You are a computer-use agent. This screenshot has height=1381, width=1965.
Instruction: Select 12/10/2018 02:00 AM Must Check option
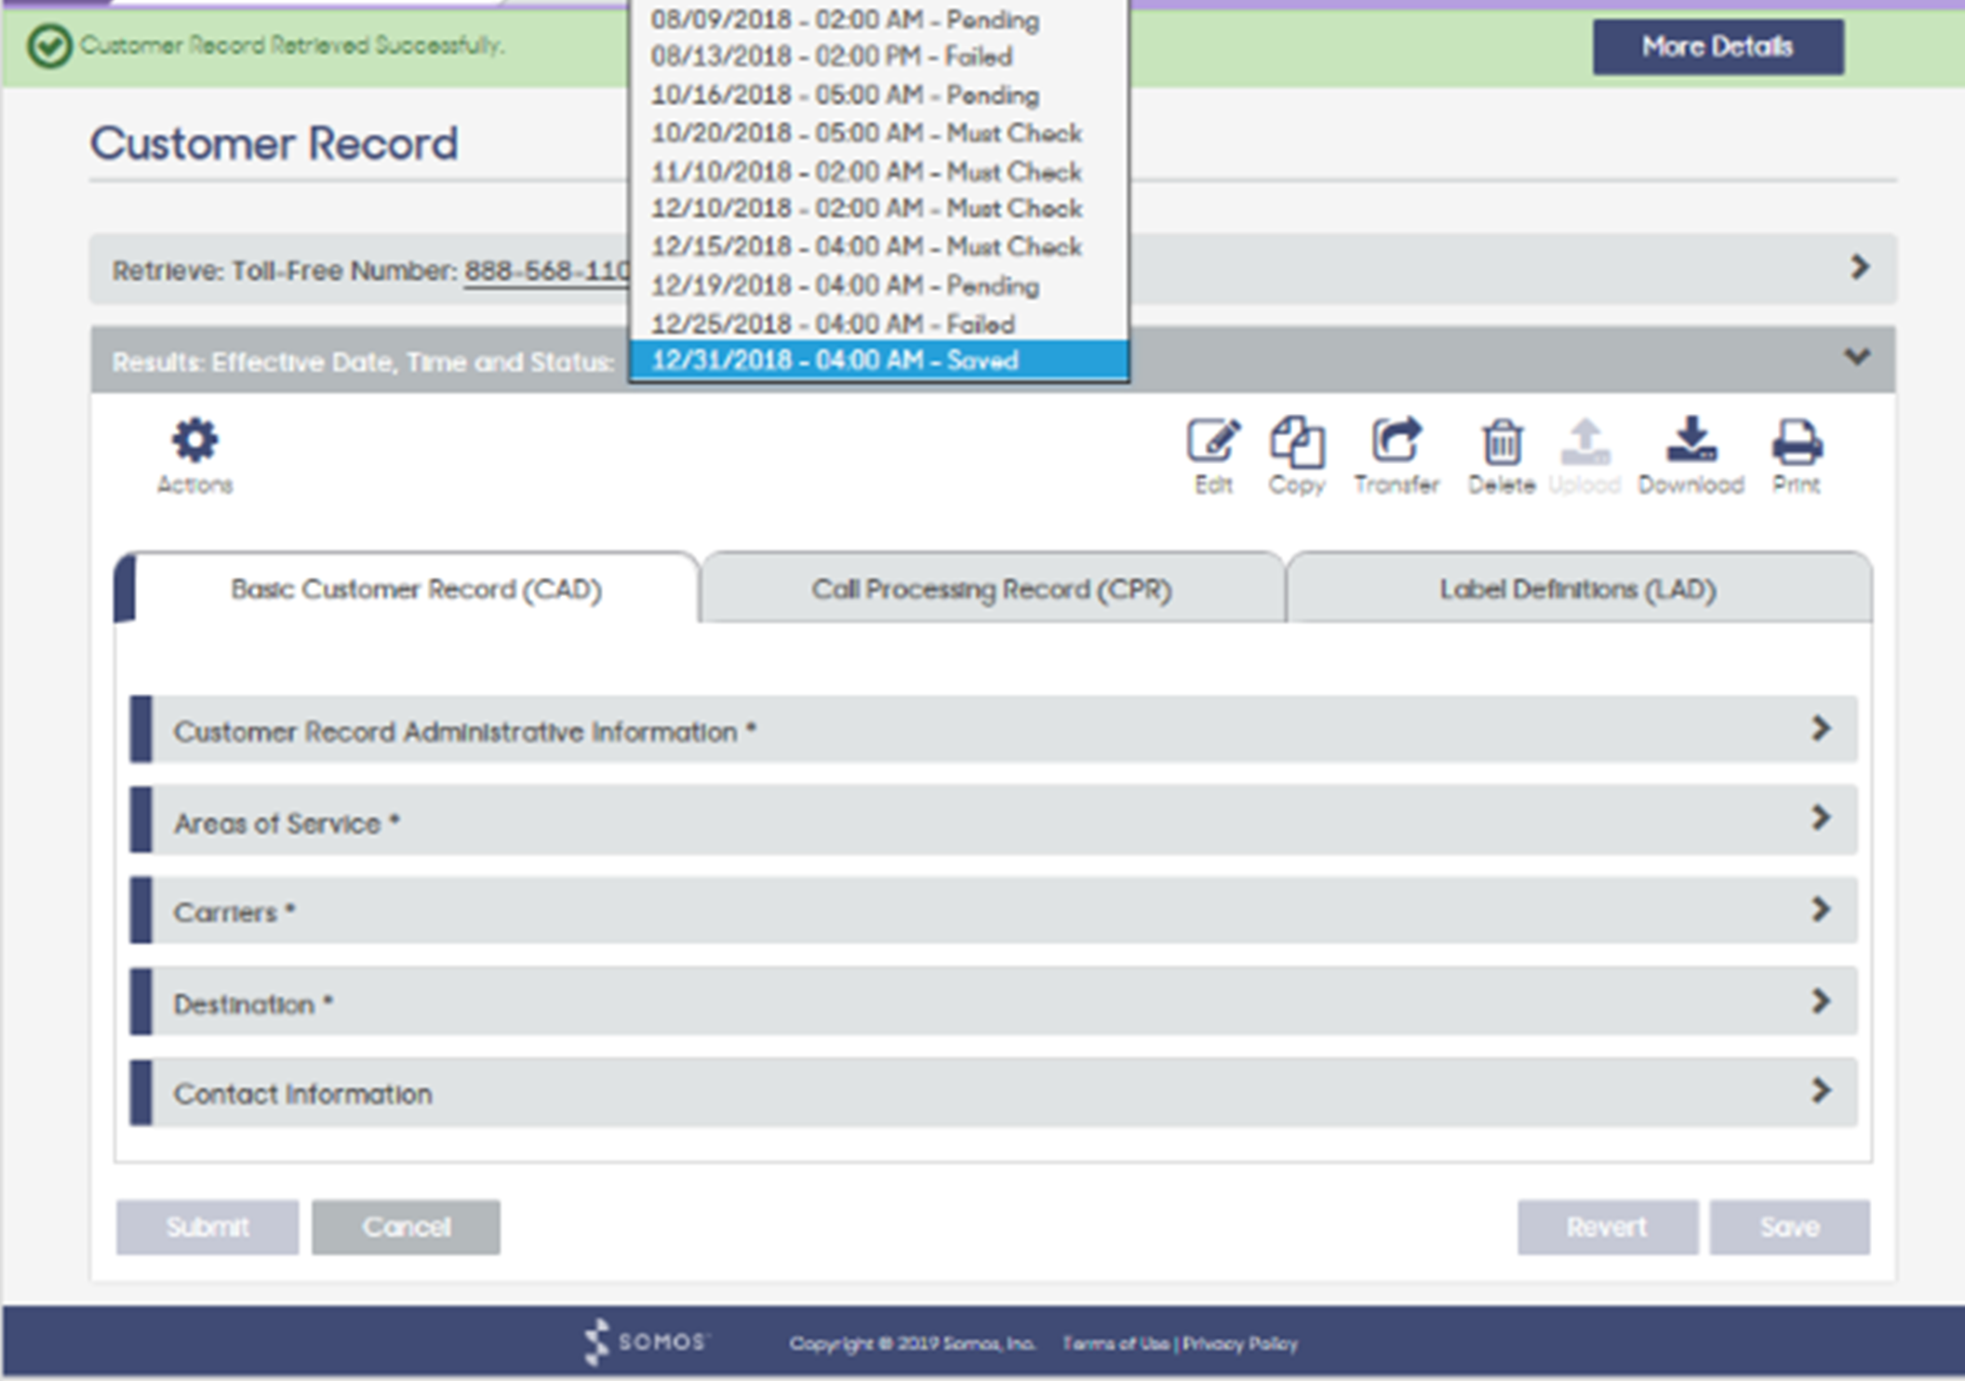(879, 208)
